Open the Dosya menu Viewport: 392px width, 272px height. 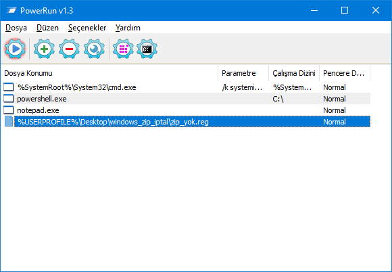(x=16, y=28)
